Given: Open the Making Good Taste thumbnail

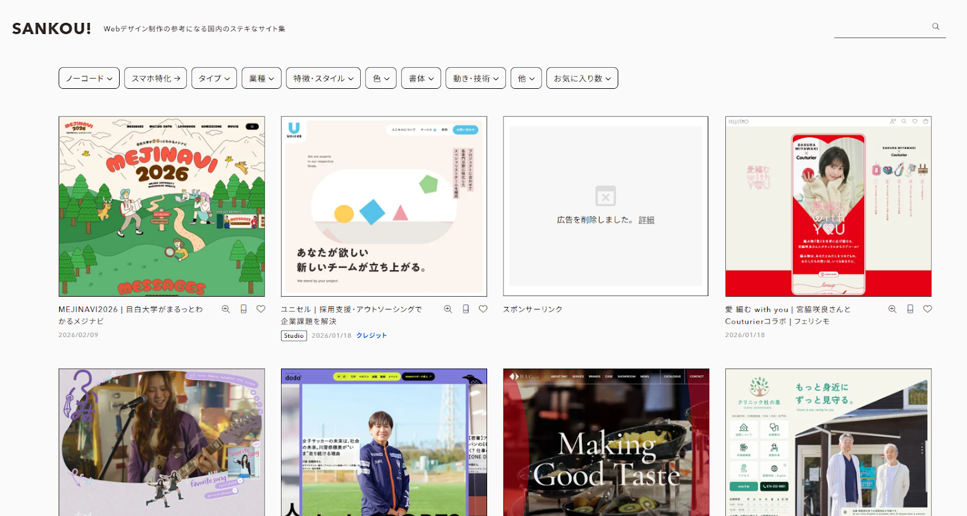Looking at the screenshot, I should [606, 442].
